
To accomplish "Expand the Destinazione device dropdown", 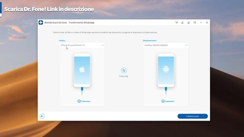I will pyautogui.click(x=166, y=45).
